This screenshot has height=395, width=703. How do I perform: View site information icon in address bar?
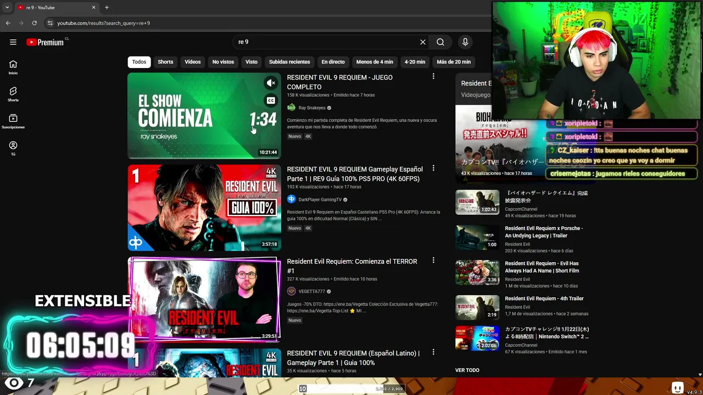(x=50, y=23)
